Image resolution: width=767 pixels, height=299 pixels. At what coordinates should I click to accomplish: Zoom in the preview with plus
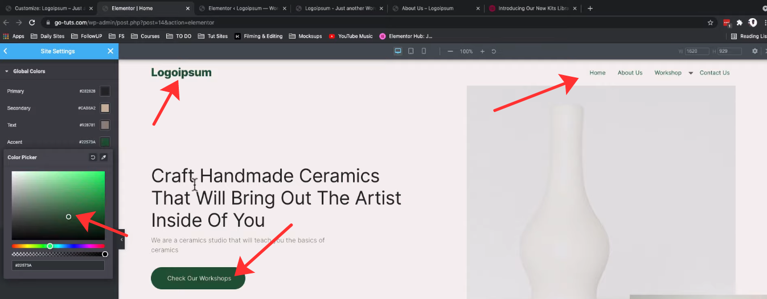tap(482, 51)
